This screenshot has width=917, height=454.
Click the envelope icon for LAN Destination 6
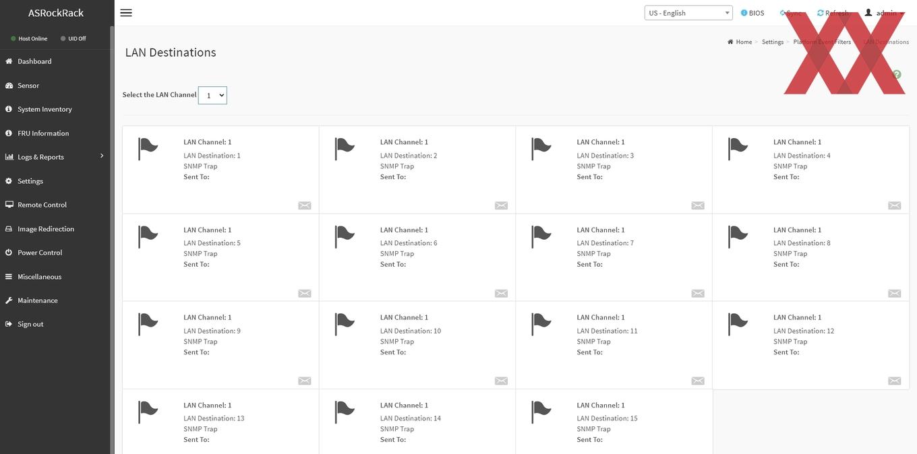[x=501, y=293]
